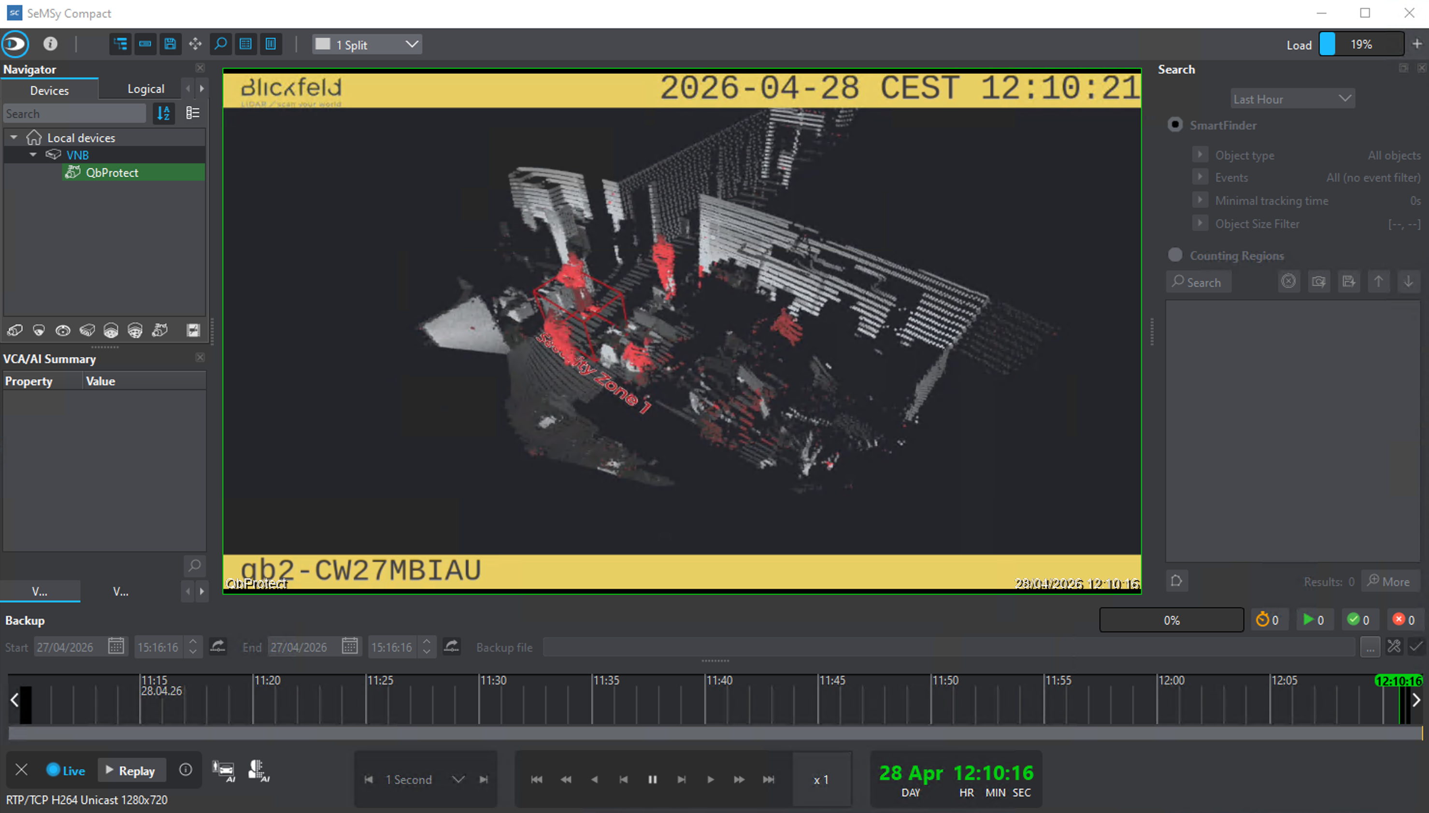The height and width of the screenshot is (813, 1429).
Task: Toggle the magnifier Search panel icon
Action: coord(221,44)
